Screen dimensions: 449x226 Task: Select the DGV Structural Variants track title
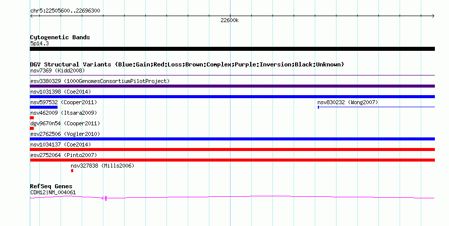click(187, 64)
